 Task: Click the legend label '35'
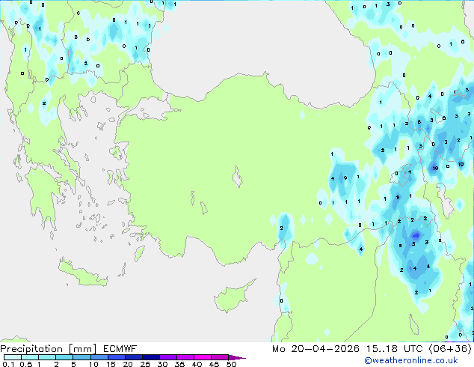179,364
